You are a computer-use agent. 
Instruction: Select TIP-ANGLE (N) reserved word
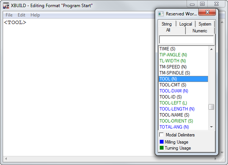pyautogui.click(x=183, y=55)
